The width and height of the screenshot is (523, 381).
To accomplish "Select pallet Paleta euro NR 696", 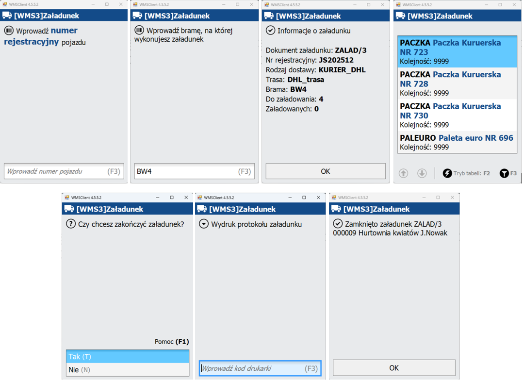I will [457, 142].
